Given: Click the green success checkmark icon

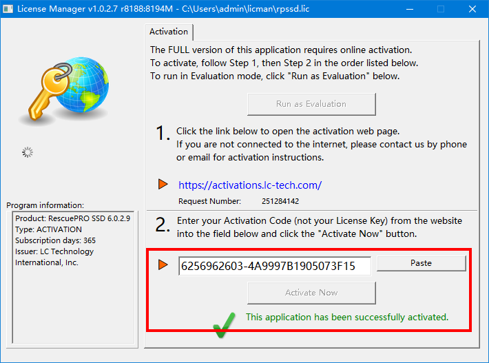Looking at the screenshot, I should (x=225, y=325).
